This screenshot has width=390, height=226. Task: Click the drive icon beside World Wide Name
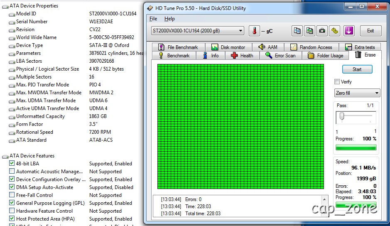[12, 38]
